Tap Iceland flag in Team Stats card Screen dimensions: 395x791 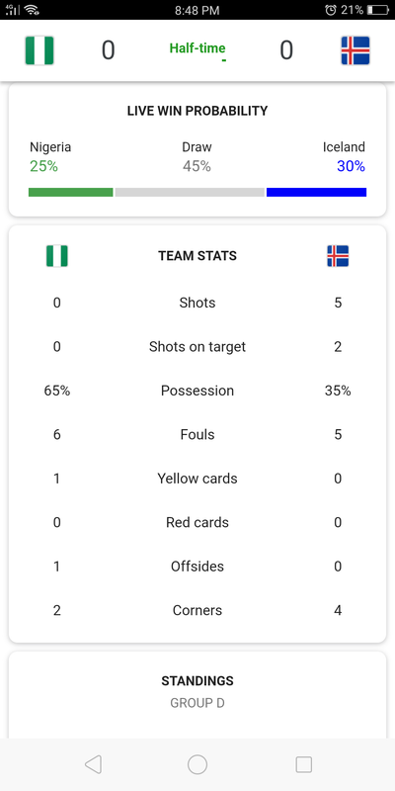pos(338,256)
